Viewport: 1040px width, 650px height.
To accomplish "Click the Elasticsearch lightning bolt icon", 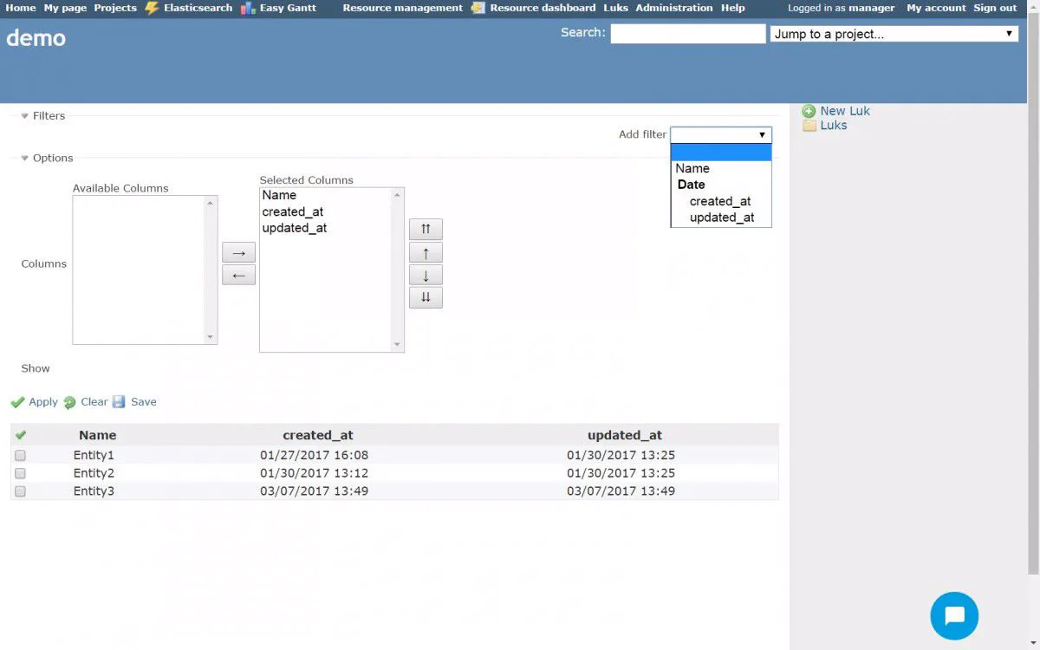I will pos(152,8).
